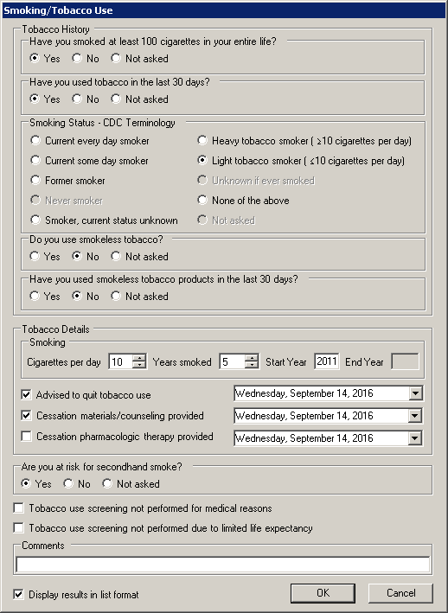The height and width of the screenshot is (613, 448).
Task: Uncheck Advised to quit tobacco use
Action: tap(26, 395)
